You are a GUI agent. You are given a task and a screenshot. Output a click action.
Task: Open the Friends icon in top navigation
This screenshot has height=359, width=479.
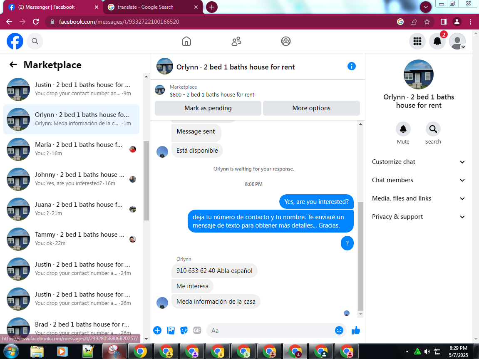coord(236,41)
